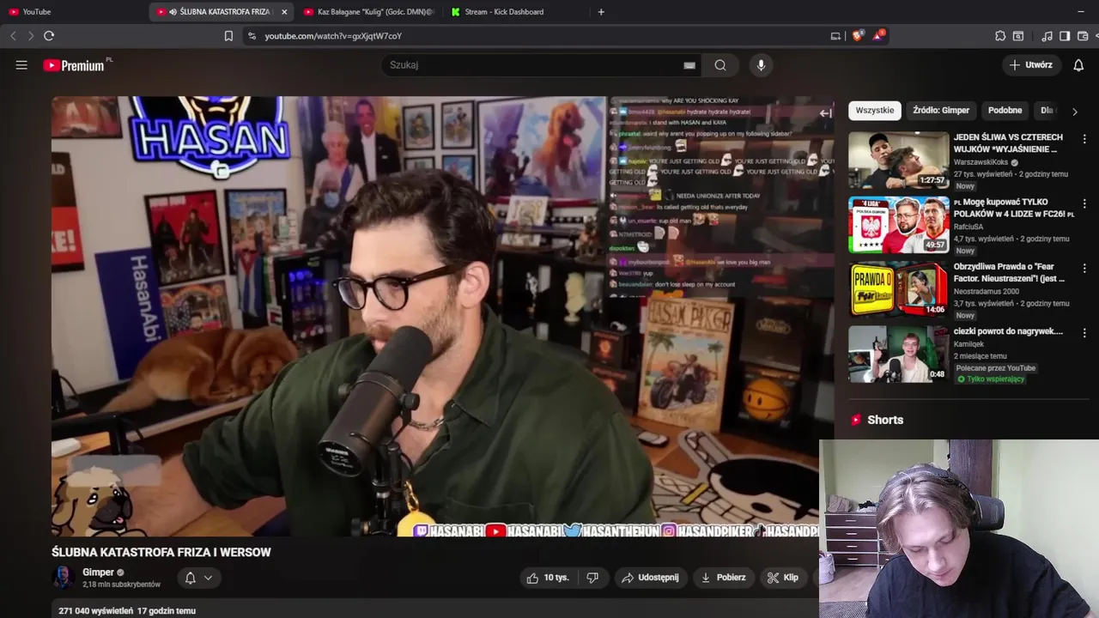Open ciezki powrot do nagrywek thumbnail
The image size is (1099, 618).
coord(899,354)
